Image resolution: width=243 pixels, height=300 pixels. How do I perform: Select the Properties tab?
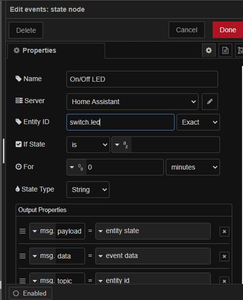click(x=56, y=50)
